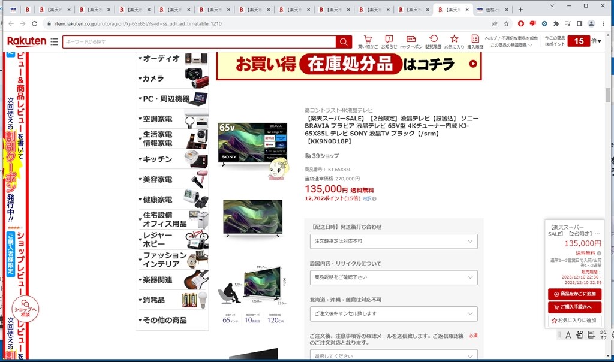Open the 39ショップ link

[322, 156]
